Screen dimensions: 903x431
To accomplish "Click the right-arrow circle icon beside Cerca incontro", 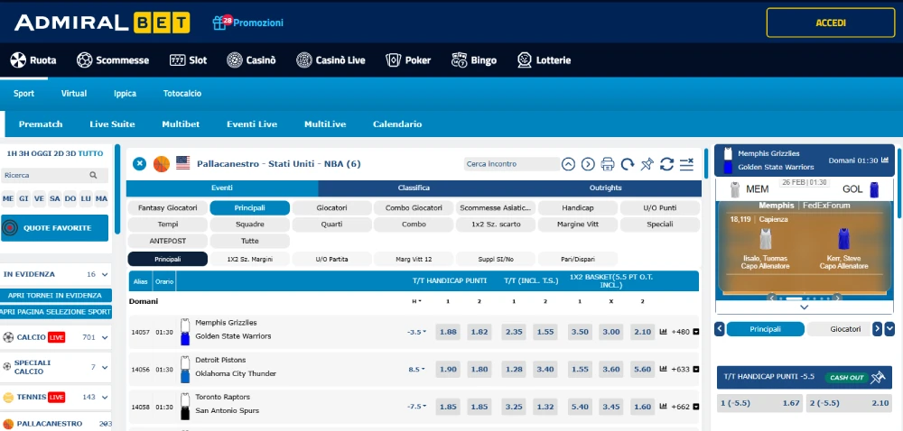I will point(588,164).
